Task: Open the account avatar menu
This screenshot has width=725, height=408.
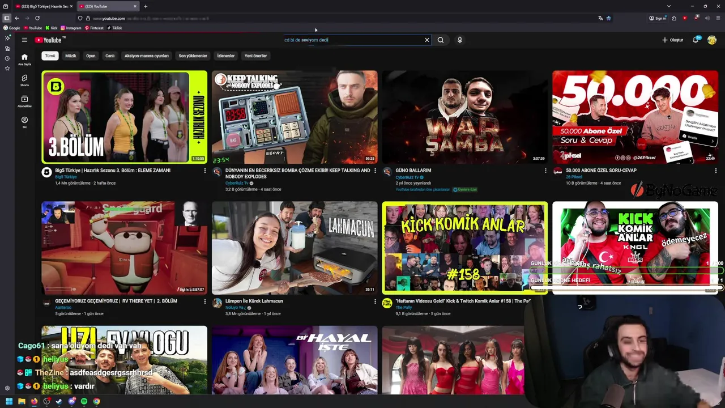Action: point(712,40)
